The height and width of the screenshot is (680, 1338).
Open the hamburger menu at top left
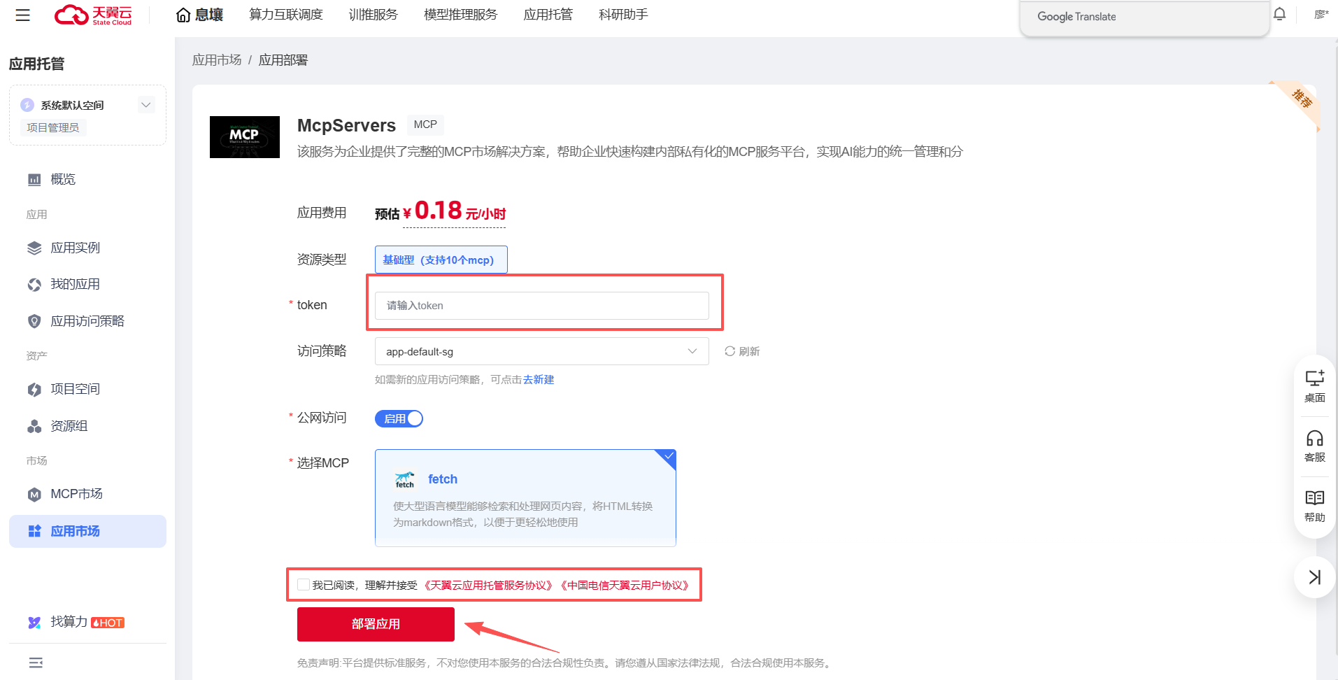click(x=23, y=15)
